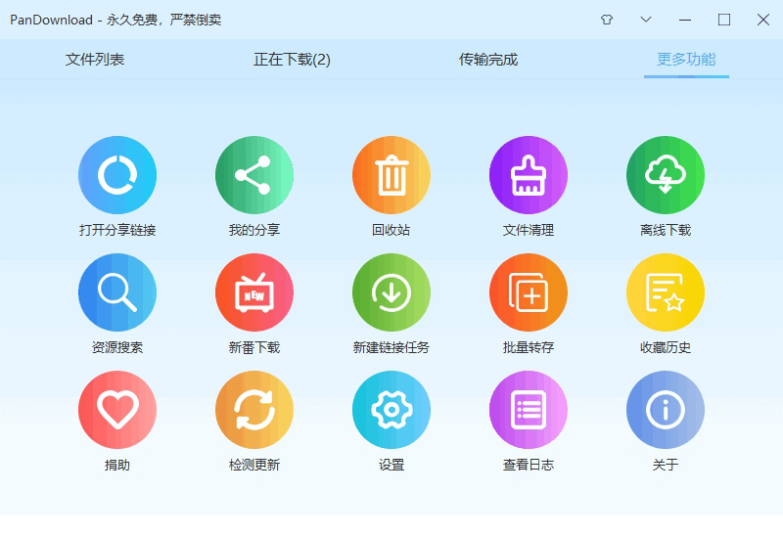
Task: Click the 检测更新 text label
Action: coord(254,465)
